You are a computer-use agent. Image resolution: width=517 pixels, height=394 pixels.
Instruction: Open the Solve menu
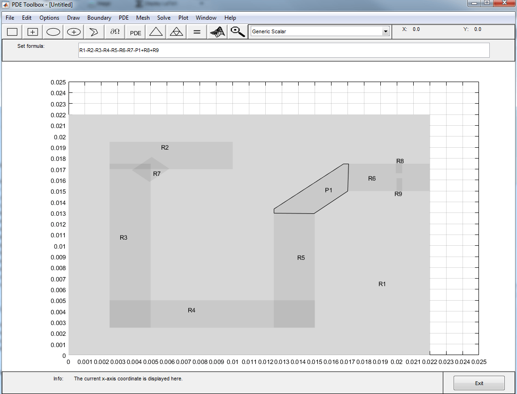click(x=164, y=18)
